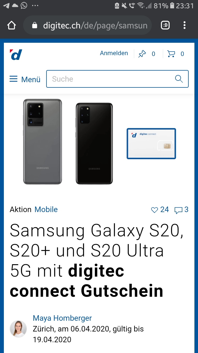Open the Mobile category link

46,210
